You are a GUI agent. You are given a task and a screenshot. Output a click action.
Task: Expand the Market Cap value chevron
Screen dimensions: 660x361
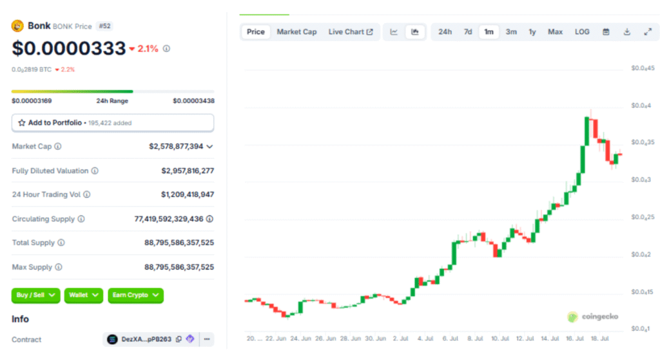point(209,147)
